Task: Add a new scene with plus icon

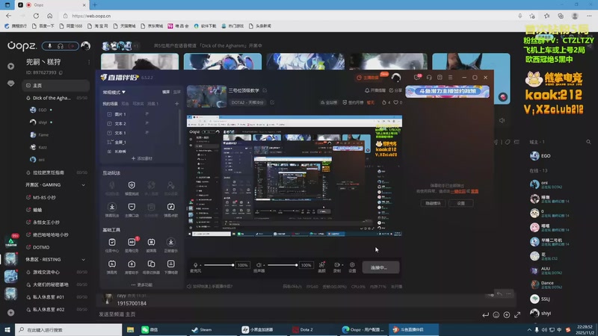Action: tap(176, 104)
